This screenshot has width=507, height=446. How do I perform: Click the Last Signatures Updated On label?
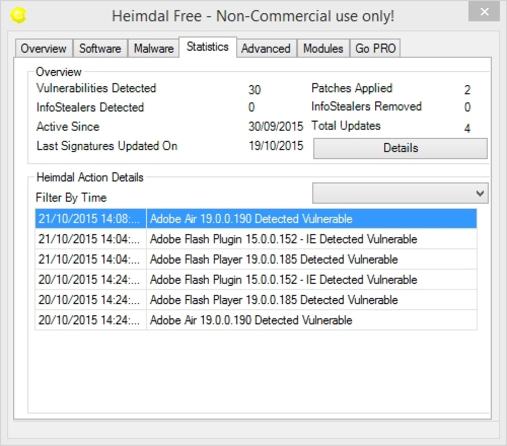click(x=107, y=146)
